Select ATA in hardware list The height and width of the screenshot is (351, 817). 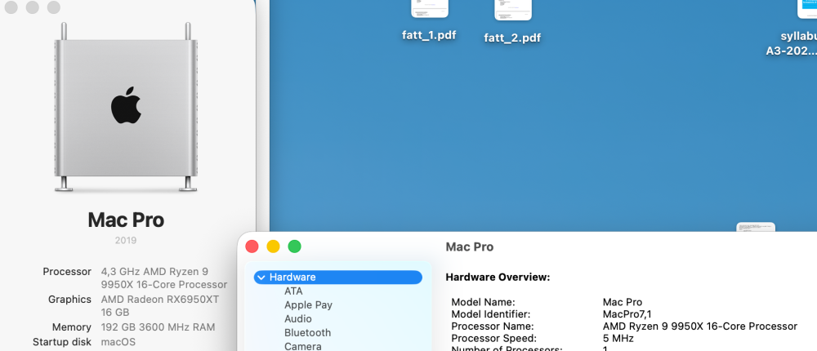tap(293, 291)
